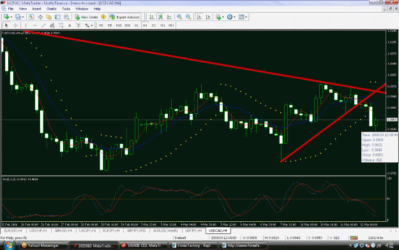Select the Horizontal Line tool
399x250 pixels.
pyautogui.click(x=35, y=25)
